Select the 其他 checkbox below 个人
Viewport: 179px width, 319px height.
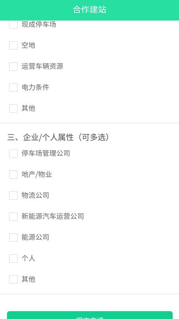(x=14, y=280)
